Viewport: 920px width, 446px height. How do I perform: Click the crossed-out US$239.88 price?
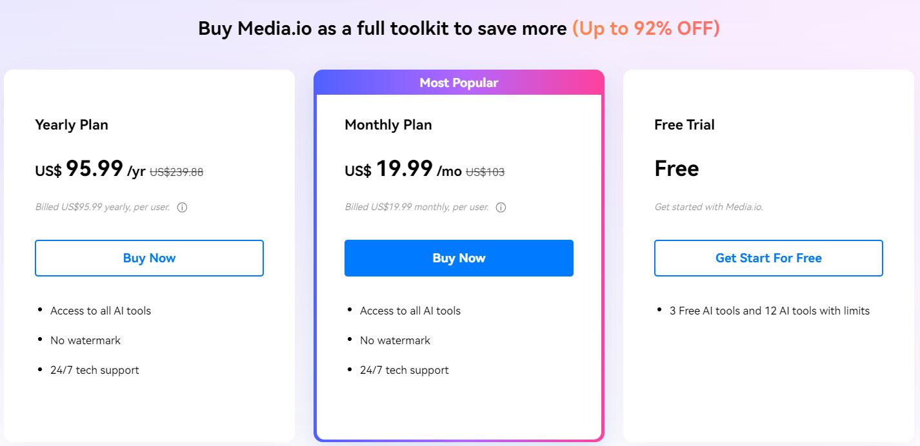click(x=177, y=172)
